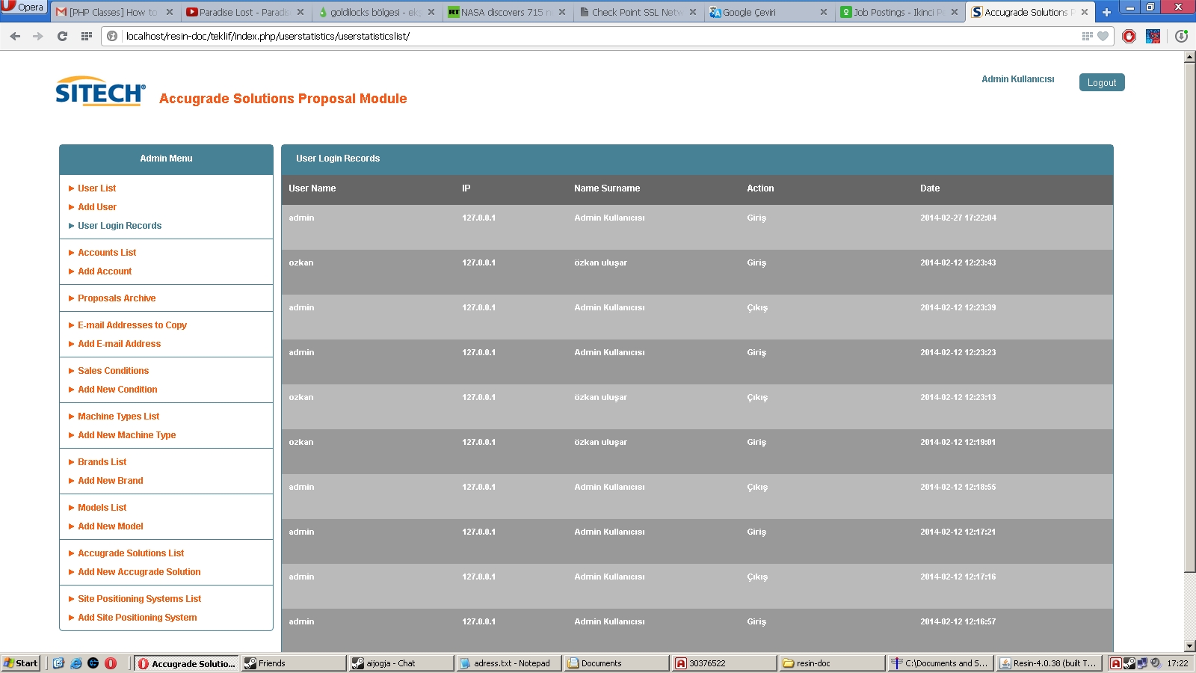Open E-mail Addresses to Copy link
This screenshot has height=673, width=1196.
pos(132,325)
